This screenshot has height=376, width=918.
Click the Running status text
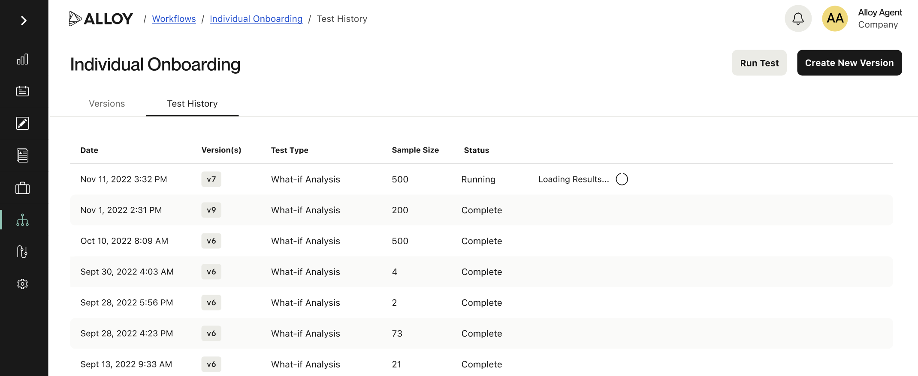[478, 179]
